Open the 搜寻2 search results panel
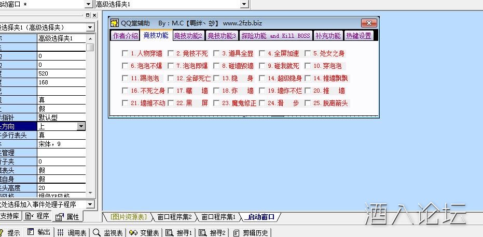The image size is (483, 237). (203, 232)
